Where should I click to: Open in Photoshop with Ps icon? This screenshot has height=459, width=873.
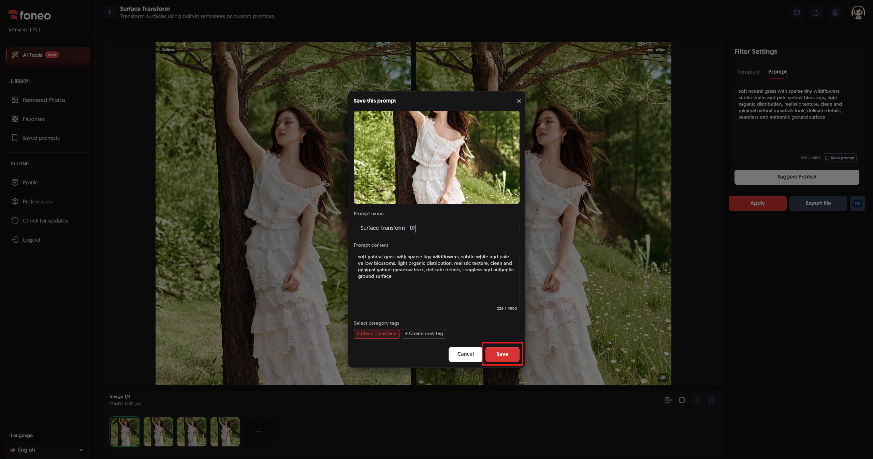pyautogui.click(x=858, y=203)
